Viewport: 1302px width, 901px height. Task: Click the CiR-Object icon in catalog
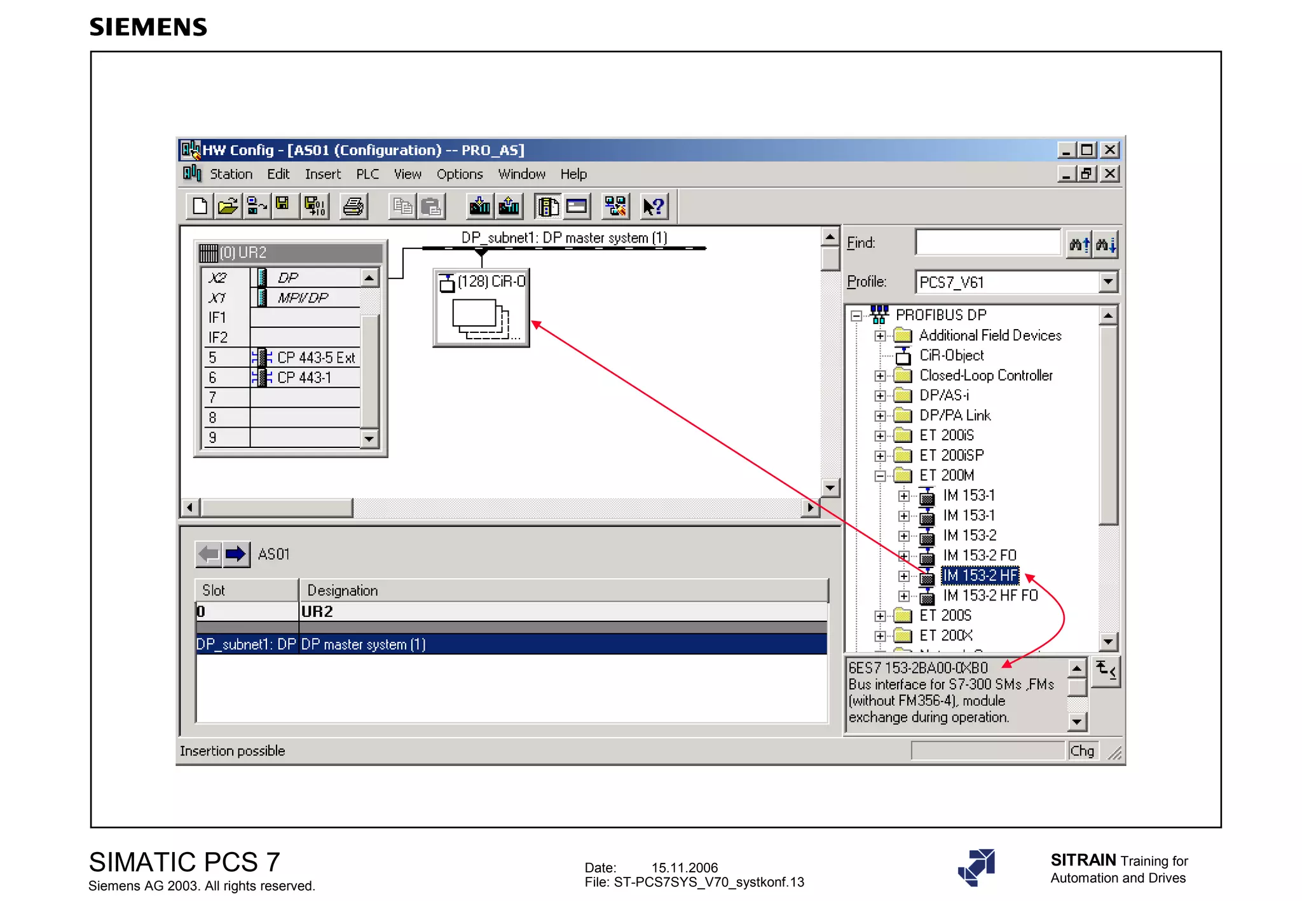coord(903,355)
